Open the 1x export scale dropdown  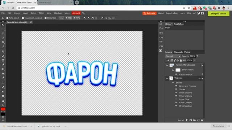(x=61, y=18)
